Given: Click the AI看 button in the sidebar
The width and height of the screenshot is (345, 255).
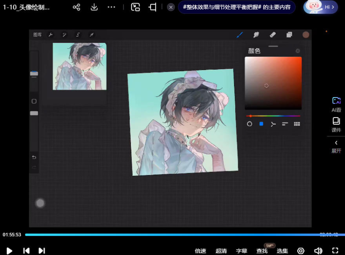Looking at the screenshot, I should tap(337, 104).
